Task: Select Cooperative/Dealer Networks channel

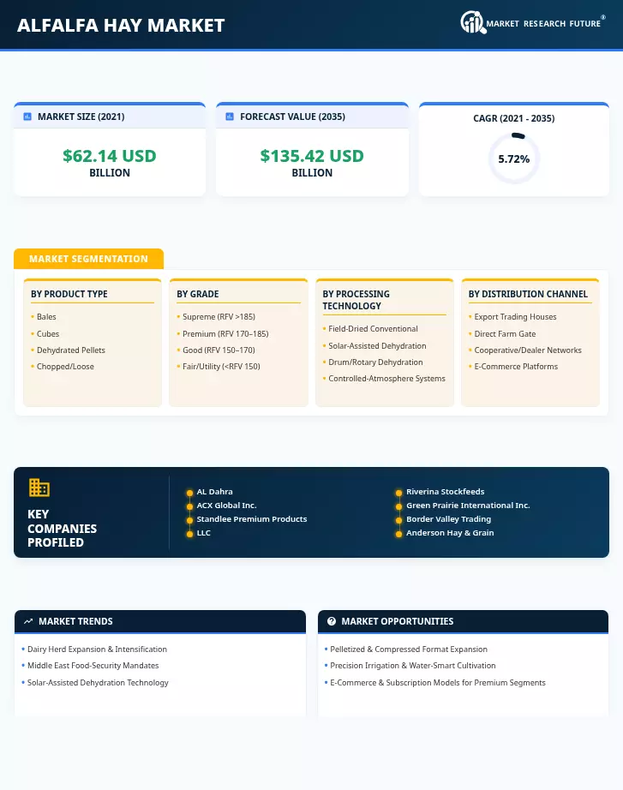Action: point(528,350)
